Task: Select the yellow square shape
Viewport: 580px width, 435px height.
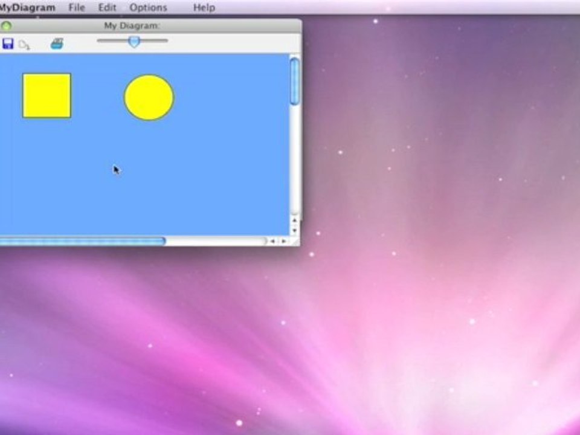Action: pyautogui.click(x=47, y=96)
